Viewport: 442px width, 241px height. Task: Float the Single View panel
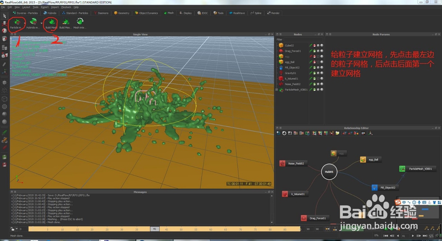pyautogui.click(x=269, y=34)
